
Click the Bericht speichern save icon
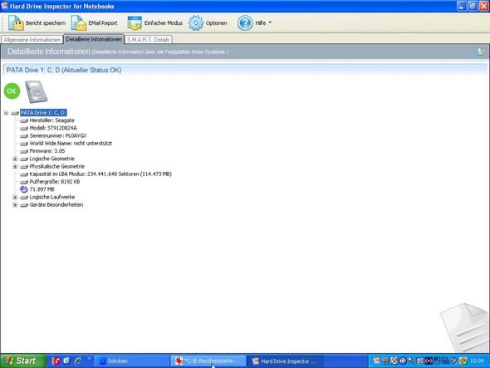pyautogui.click(x=16, y=22)
